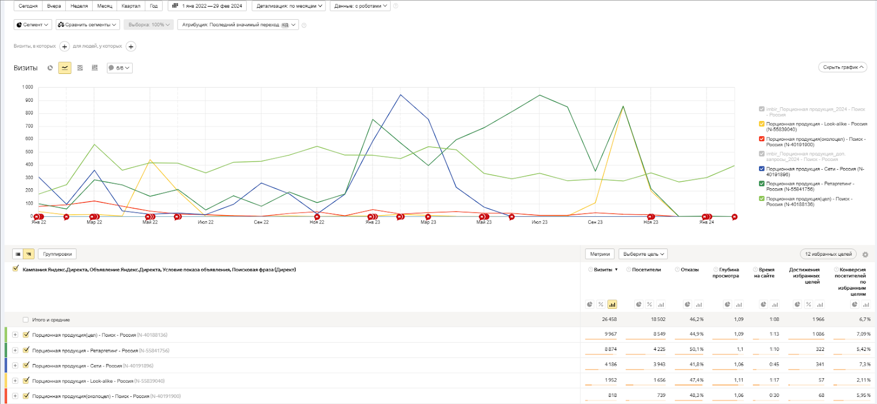
Task: Click the Группировки button
Action: point(58,254)
